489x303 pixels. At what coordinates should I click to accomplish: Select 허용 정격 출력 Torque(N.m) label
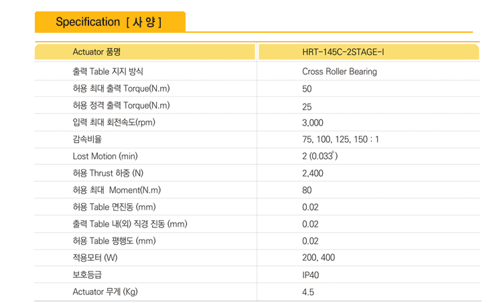coord(121,106)
